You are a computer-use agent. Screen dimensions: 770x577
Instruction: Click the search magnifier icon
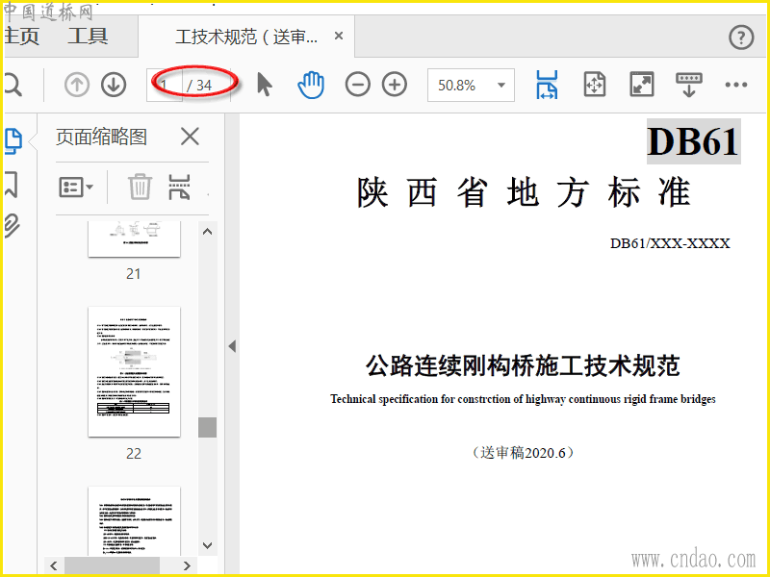coord(13,86)
